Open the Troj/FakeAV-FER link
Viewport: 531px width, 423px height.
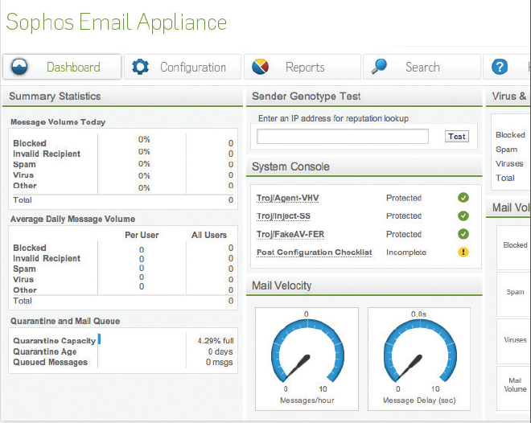pyautogui.click(x=290, y=234)
